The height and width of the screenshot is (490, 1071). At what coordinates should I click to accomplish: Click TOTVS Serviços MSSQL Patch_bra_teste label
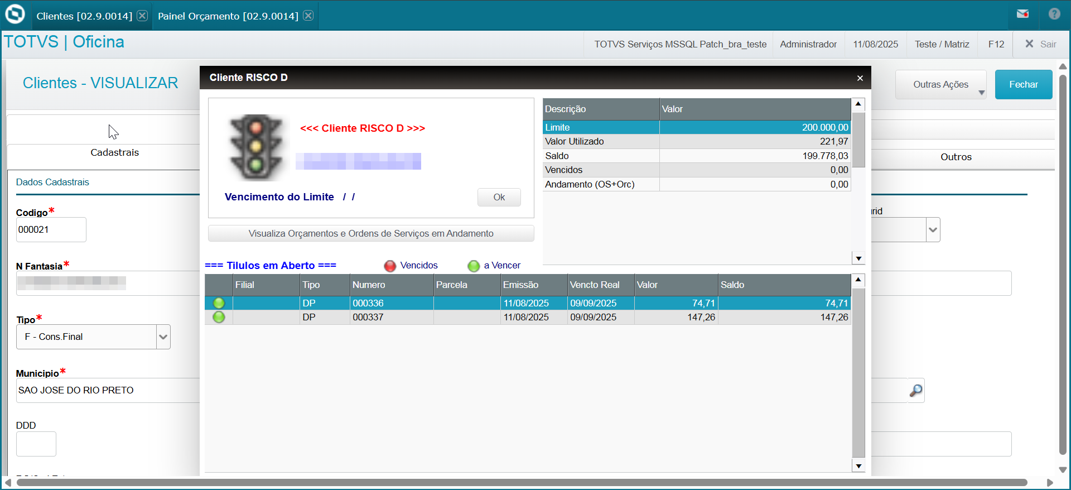tap(680, 44)
